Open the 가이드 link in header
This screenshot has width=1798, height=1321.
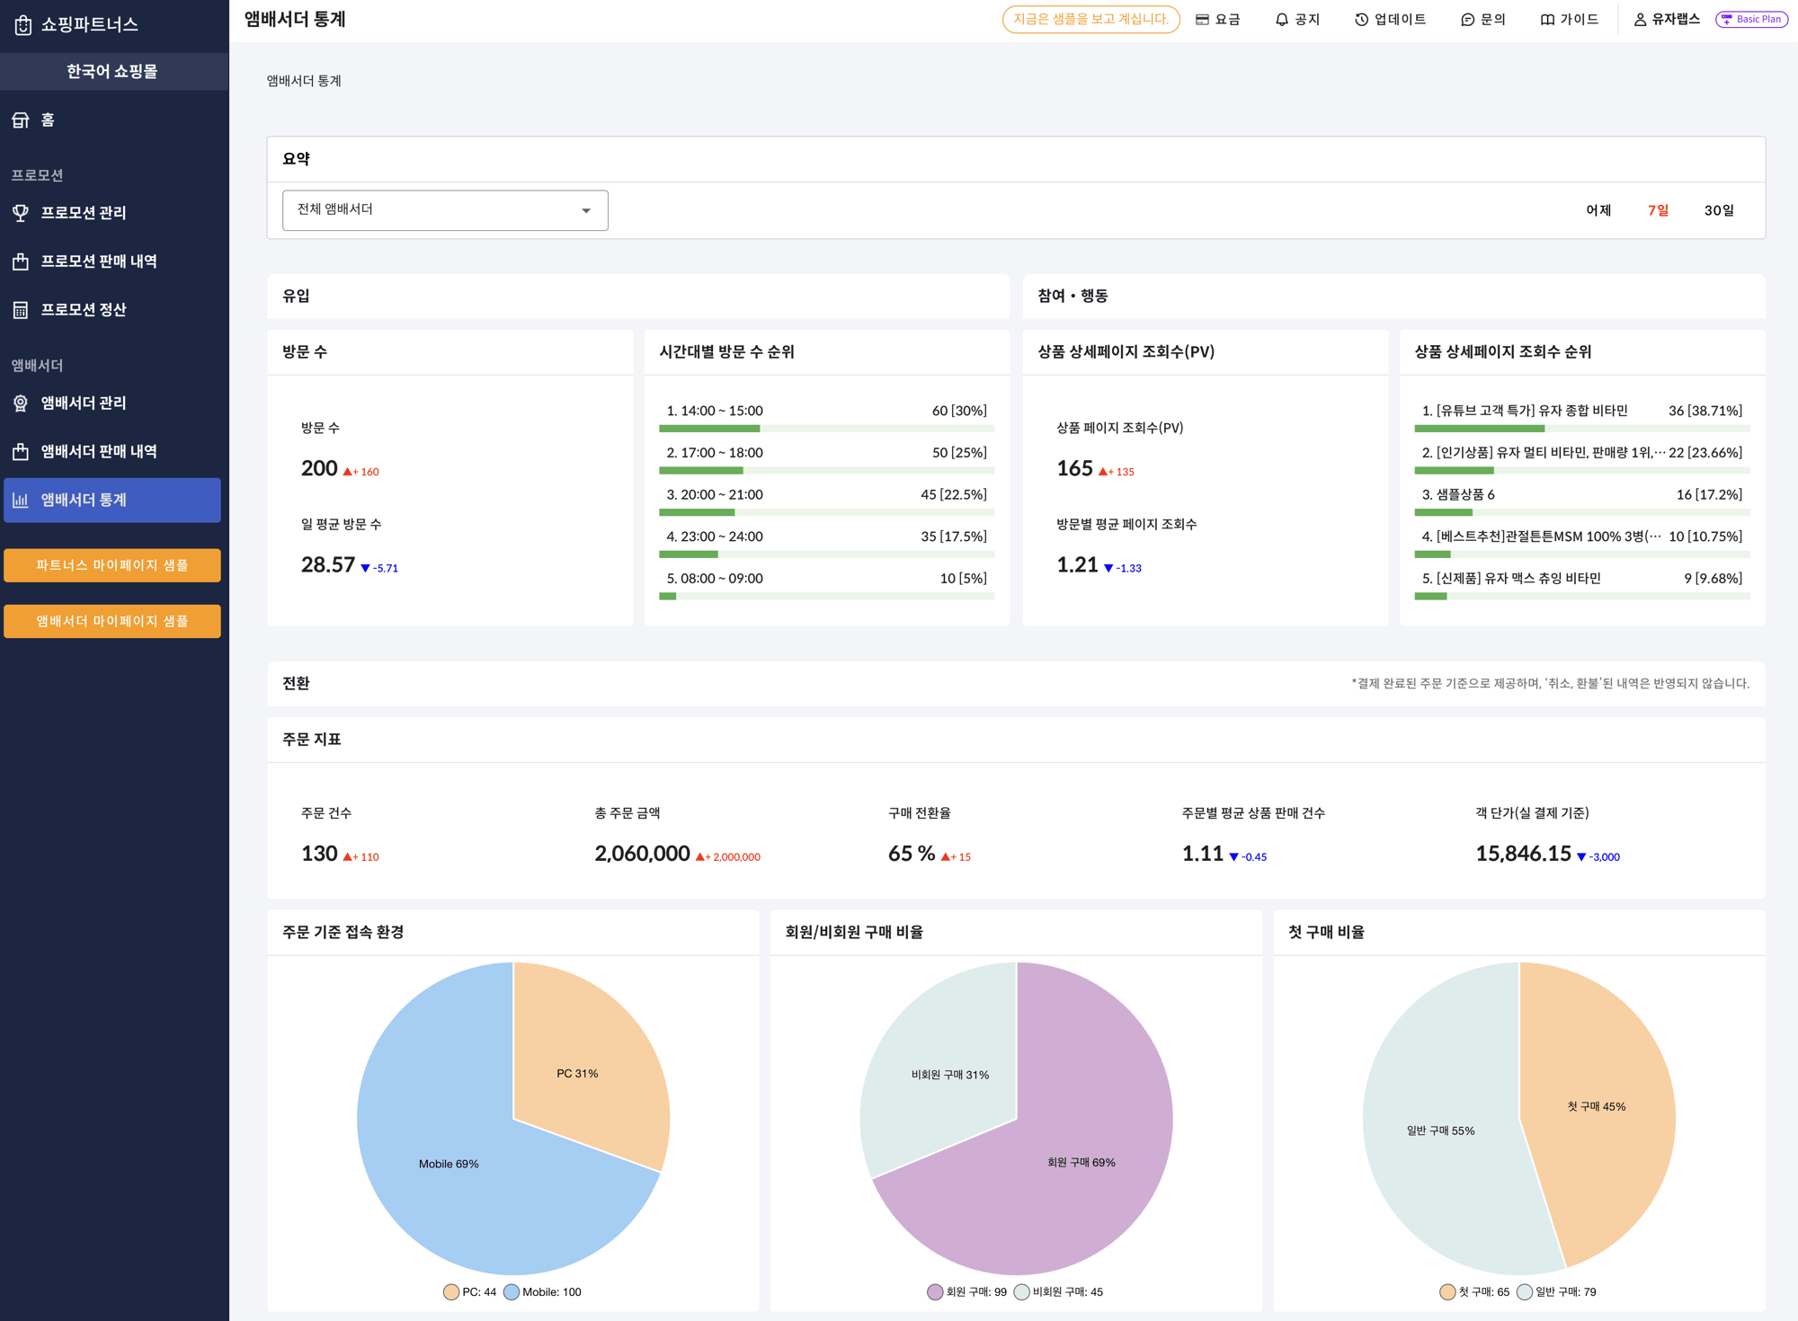click(1570, 20)
